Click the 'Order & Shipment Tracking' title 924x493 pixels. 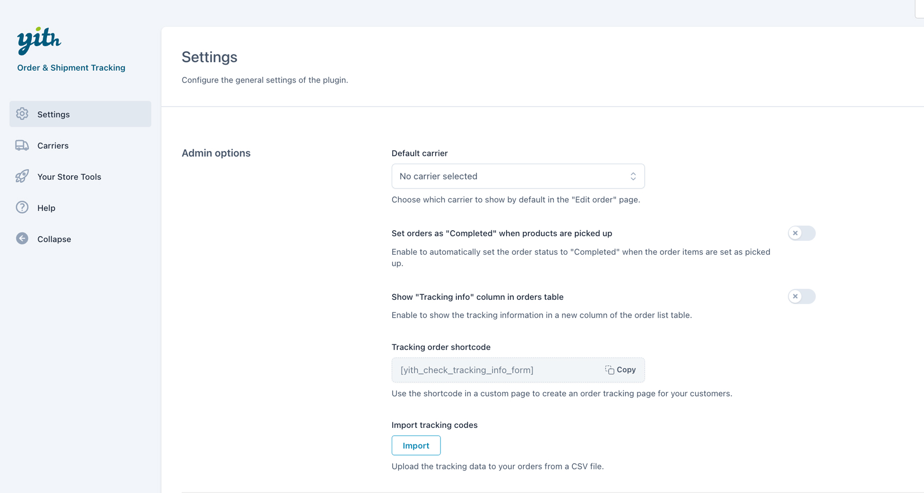(x=71, y=68)
